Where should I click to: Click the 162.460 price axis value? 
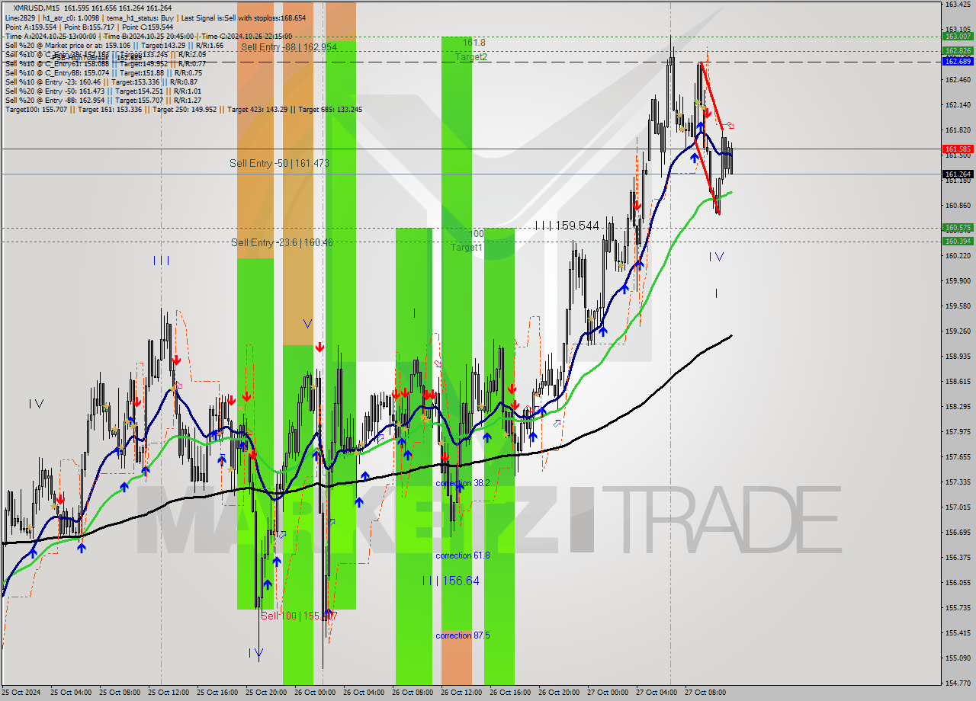957,79
